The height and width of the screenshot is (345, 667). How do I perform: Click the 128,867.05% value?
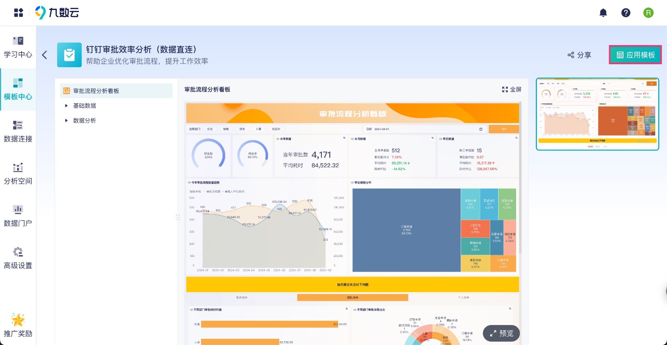tap(487, 169)
